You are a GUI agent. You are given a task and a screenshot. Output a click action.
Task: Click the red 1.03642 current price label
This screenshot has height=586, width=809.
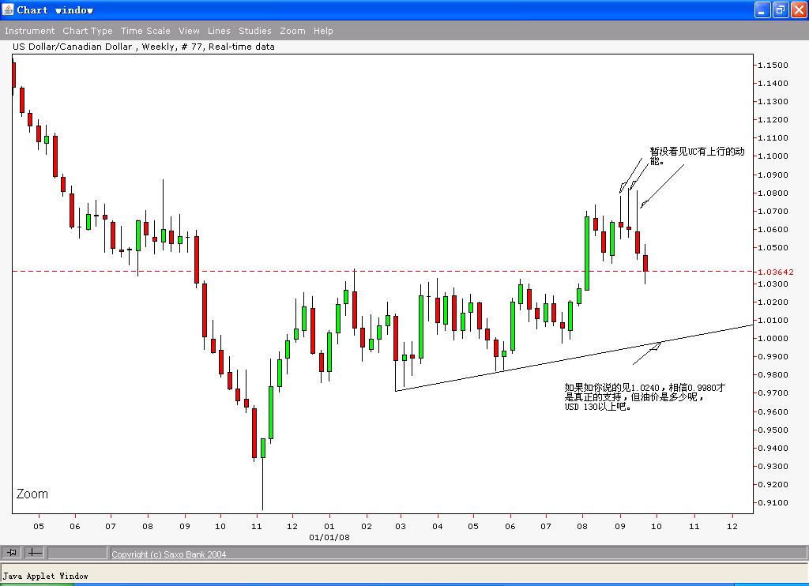pos(776,272)
